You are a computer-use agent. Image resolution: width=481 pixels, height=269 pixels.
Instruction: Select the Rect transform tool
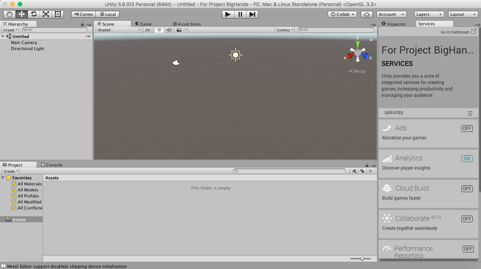58,15
